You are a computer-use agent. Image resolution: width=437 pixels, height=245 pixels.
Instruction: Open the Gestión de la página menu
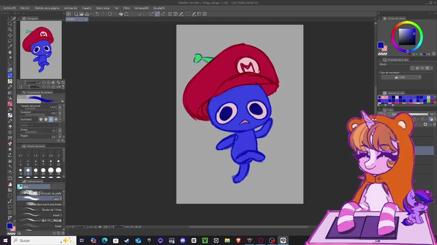pyautogui.click(x=47, y=8)
